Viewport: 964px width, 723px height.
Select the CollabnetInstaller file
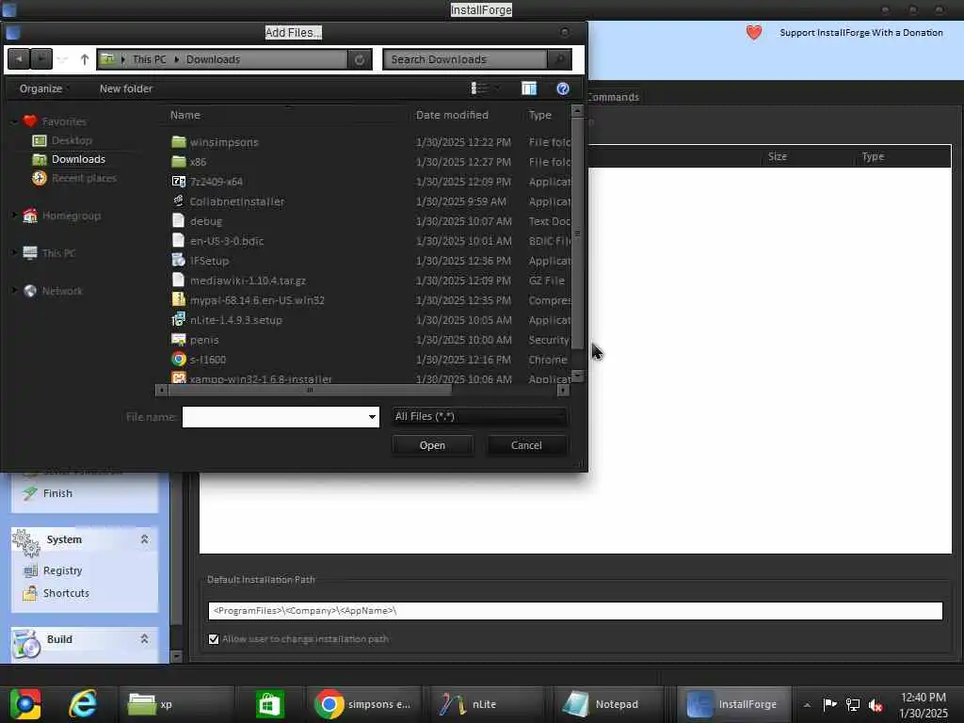click(228, 201)
